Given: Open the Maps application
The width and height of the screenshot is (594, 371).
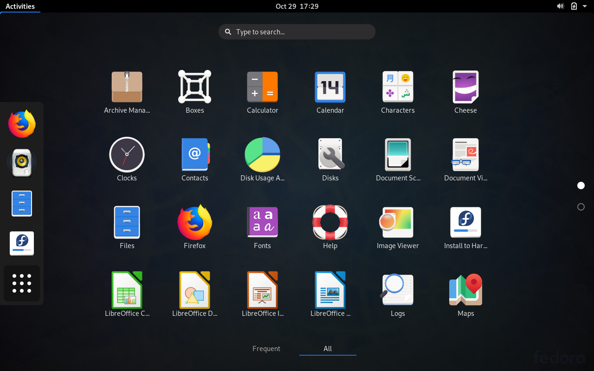Looking at the screenshot, I should 465,289.
